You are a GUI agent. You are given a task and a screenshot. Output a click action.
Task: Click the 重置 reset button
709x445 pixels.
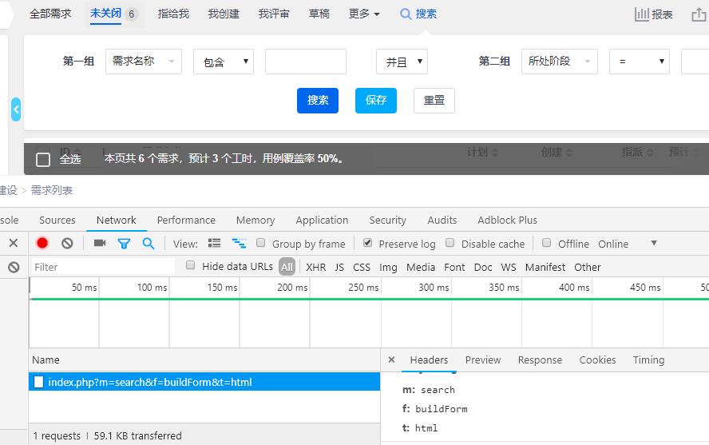tap(434, 101)
